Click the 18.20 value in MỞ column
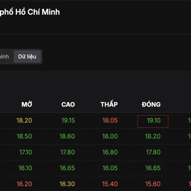 click(x=25, y=121)
